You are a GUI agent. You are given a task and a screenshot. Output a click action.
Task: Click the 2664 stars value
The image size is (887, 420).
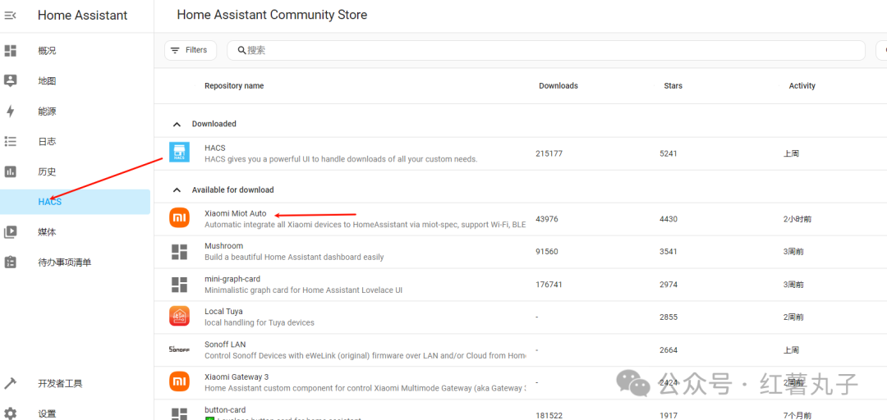668,350
